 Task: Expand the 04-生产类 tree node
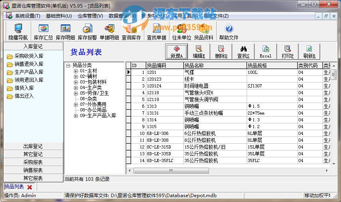[76, 88]
